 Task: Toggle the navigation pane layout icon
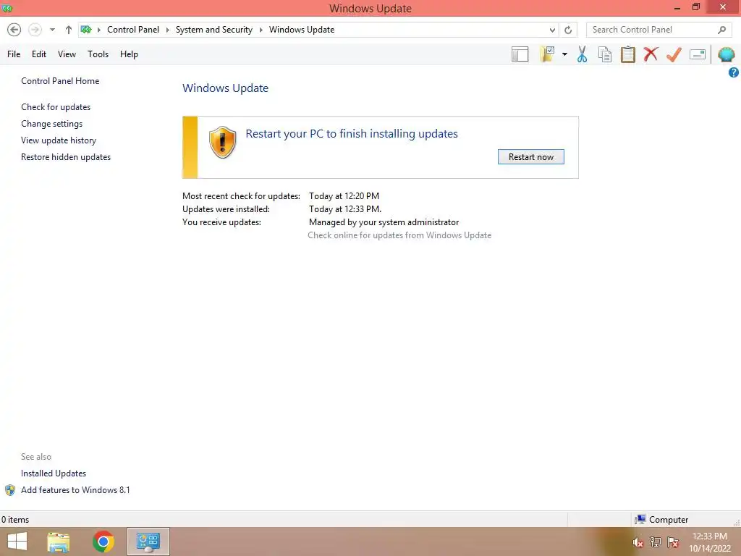(520, 54)
